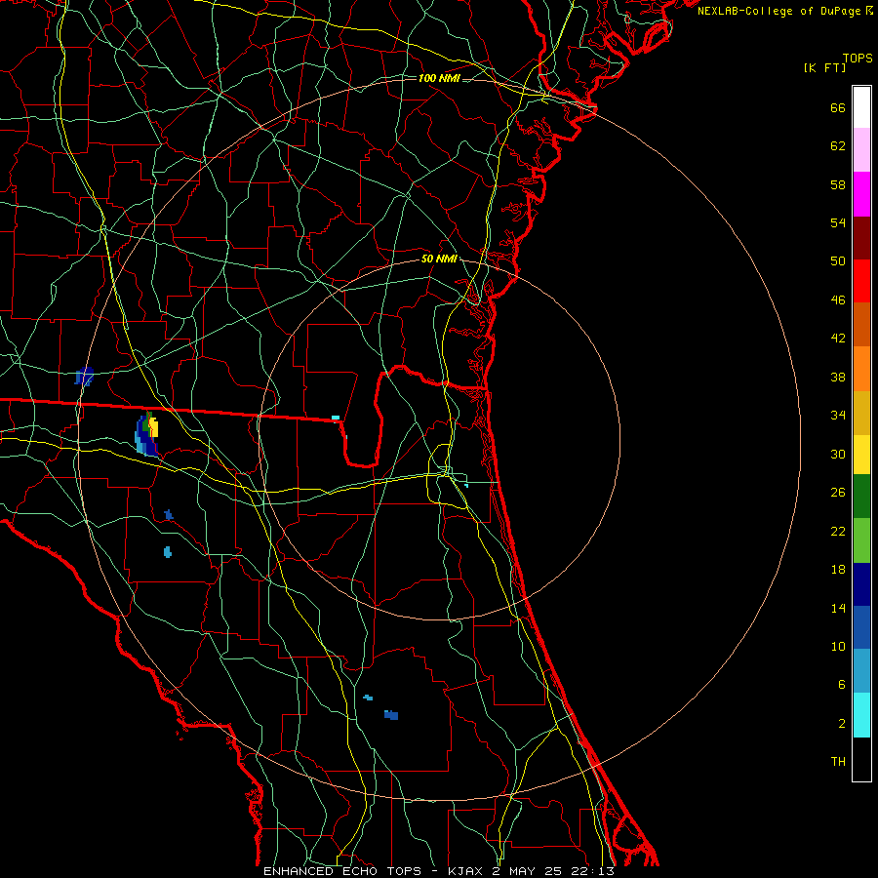Click the legend value 10

[x=838, y=646]
